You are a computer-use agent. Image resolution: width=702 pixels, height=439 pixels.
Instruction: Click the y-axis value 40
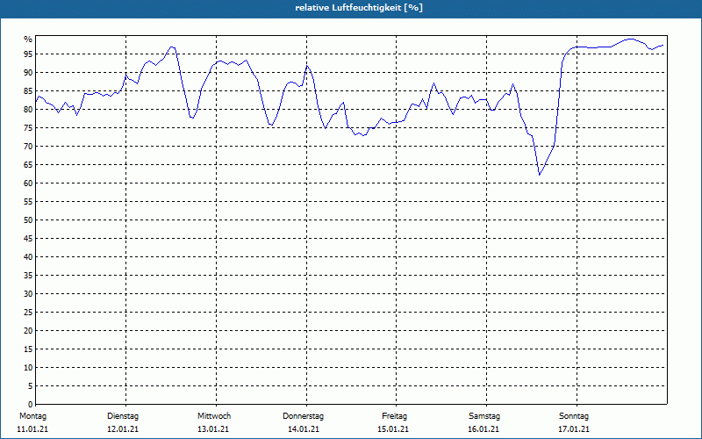28,257
